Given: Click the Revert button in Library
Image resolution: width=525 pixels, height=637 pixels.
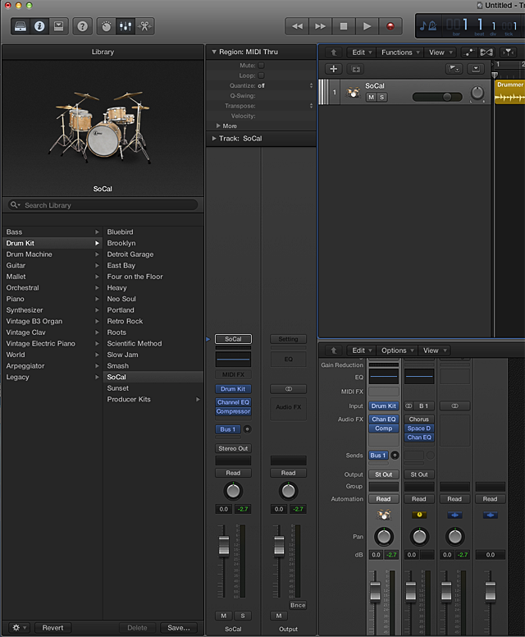Looking at the screenshot, I should [x=52, y=628].
